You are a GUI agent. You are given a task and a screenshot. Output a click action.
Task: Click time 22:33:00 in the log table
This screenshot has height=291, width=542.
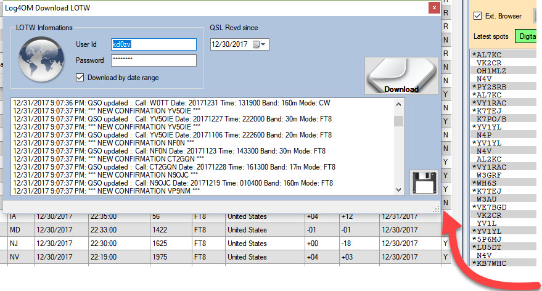[x=104, y=230]
